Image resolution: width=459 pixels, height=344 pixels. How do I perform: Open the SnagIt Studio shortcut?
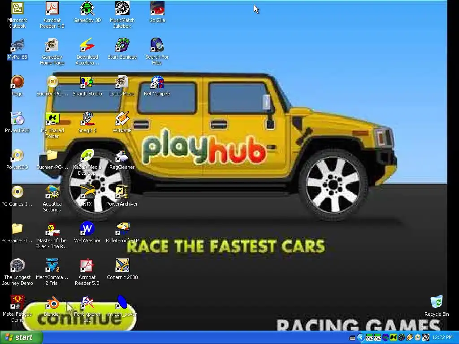click(x=87, y=86)
